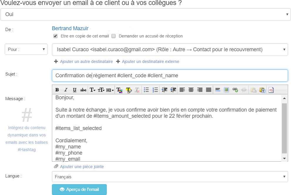This screenshot has width=291, height=195.
Task: Insert a numbered list in message
Action: [155, 90]
